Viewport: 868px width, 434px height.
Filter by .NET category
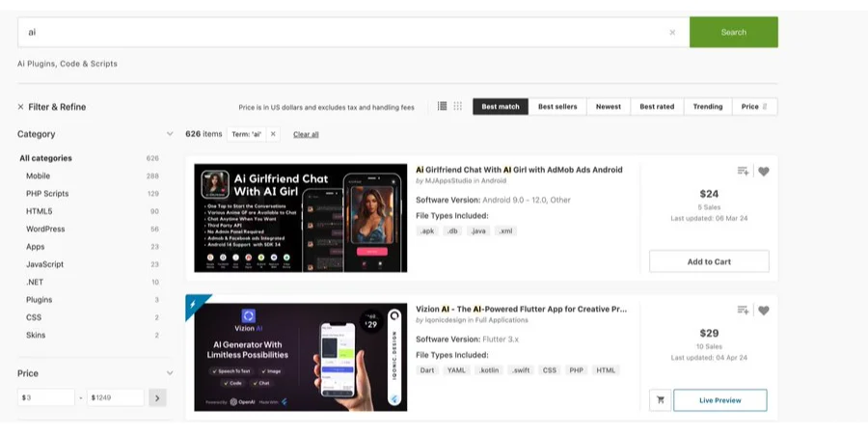(35, 283)
